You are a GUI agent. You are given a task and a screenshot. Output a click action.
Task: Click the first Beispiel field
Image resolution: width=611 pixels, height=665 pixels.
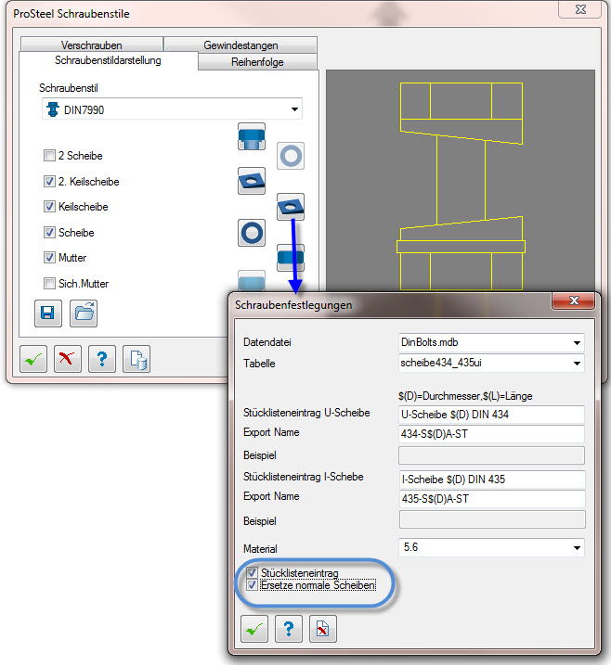(x=491, y=455)
